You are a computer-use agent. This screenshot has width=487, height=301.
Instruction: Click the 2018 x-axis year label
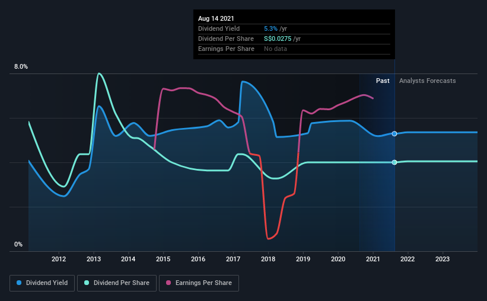click(268, 259)
